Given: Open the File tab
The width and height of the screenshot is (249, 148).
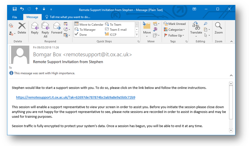Looking at the screenshot, I should click(15, 17).
